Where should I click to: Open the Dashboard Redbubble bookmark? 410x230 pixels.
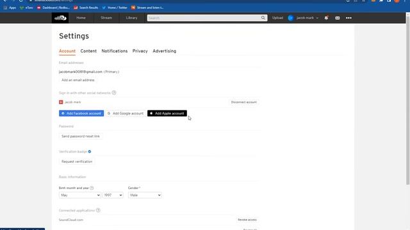coord(53,8)
